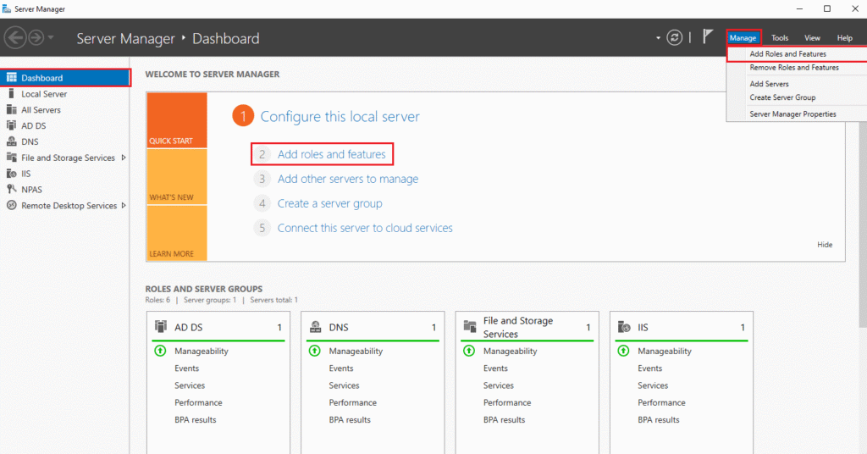Click File and Storage Manageability status icon
Viewport: 867px width, 454px height.
[469, 351]
